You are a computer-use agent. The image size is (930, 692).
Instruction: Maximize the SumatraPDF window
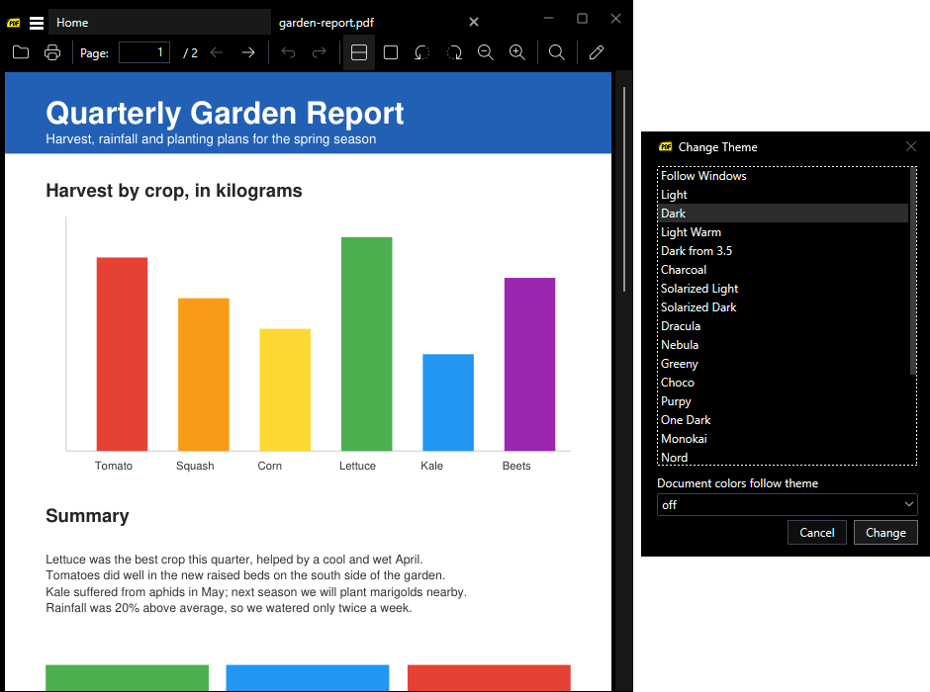(x=583, y=19)
